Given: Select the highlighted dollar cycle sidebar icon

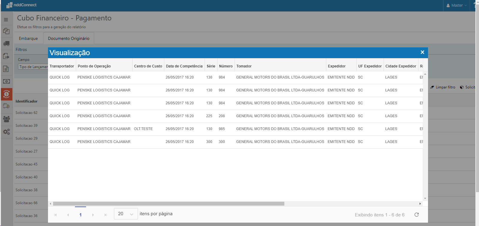Looking at the screenshot, I should (x=6, y=94).
